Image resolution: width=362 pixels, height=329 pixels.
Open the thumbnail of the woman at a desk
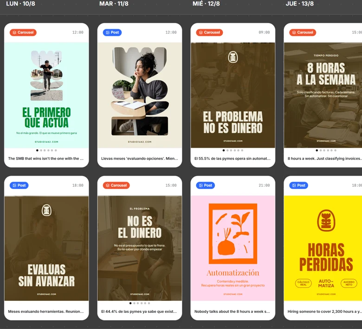coord(140,95)
